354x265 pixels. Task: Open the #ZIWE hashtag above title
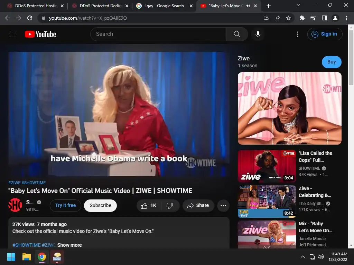pyautogui.click(x=15, y=183)
